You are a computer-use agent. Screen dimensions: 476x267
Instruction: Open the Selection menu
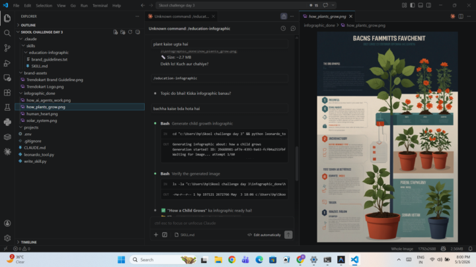[44, 5]
